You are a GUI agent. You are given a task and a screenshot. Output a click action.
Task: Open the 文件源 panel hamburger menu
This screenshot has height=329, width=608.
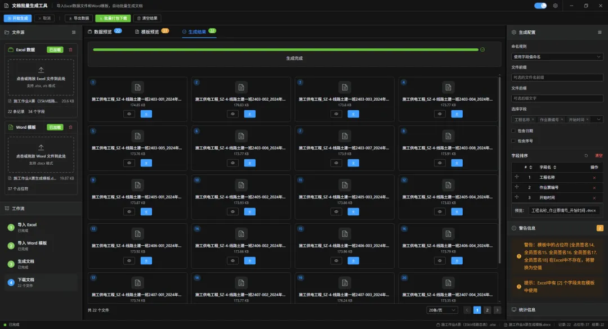click(74, 32)
